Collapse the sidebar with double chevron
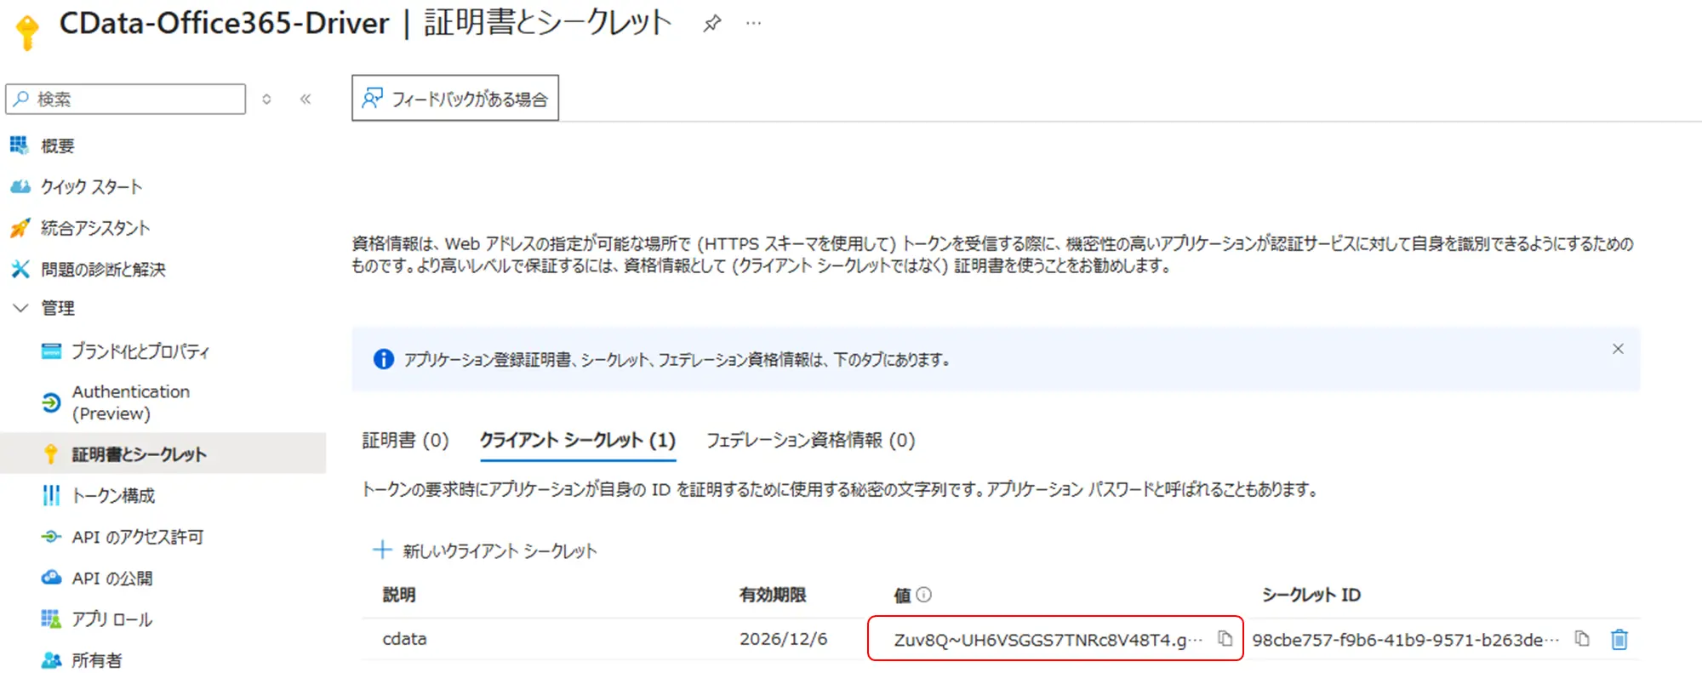The image size is (1702, 673). 306,99
